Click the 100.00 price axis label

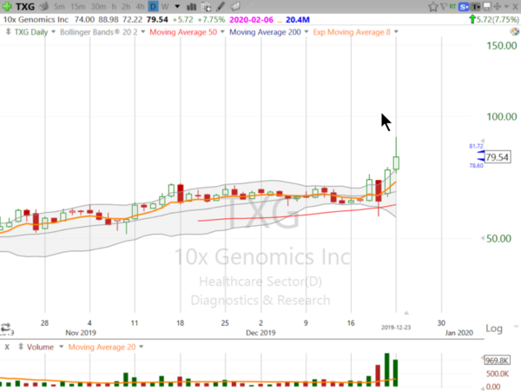coord(502,116)
